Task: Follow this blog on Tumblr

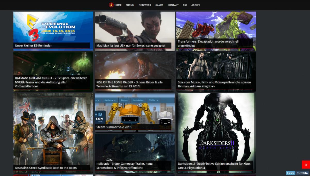Action: pos(291,173)
